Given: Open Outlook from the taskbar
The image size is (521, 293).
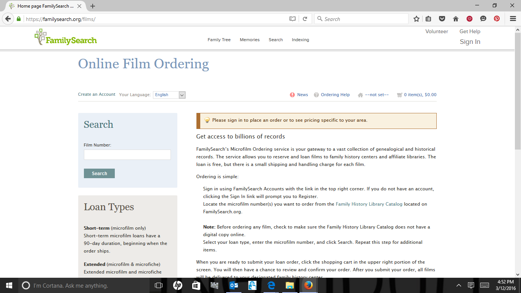Looking at the screenshot, I should [233, 285].
